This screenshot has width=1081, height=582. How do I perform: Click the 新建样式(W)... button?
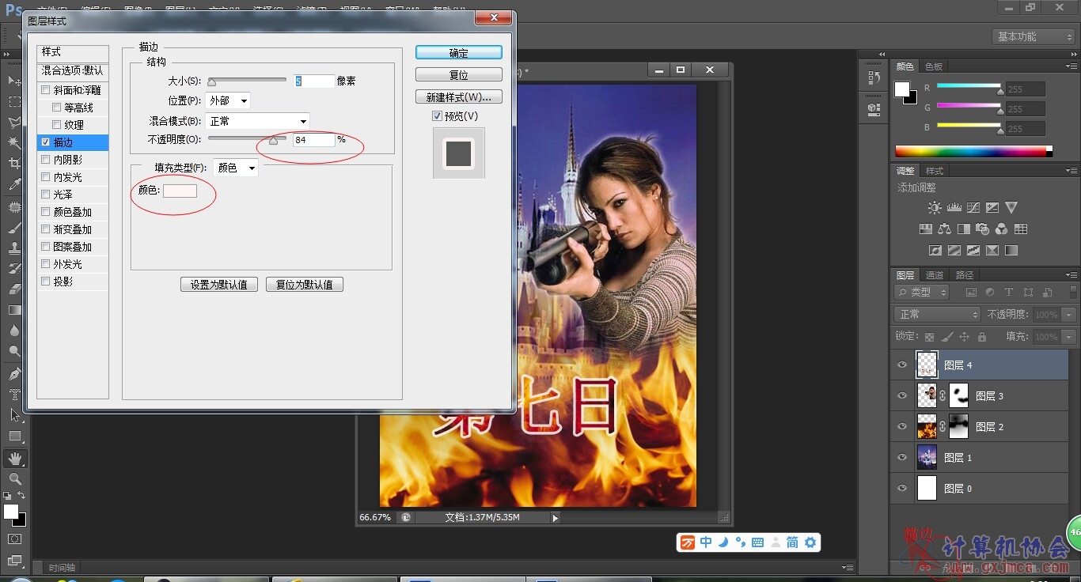tap(459, 97)
